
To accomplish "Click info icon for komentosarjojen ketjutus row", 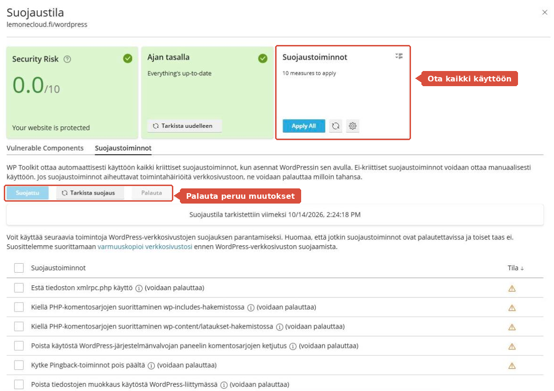I will point(293,347).
